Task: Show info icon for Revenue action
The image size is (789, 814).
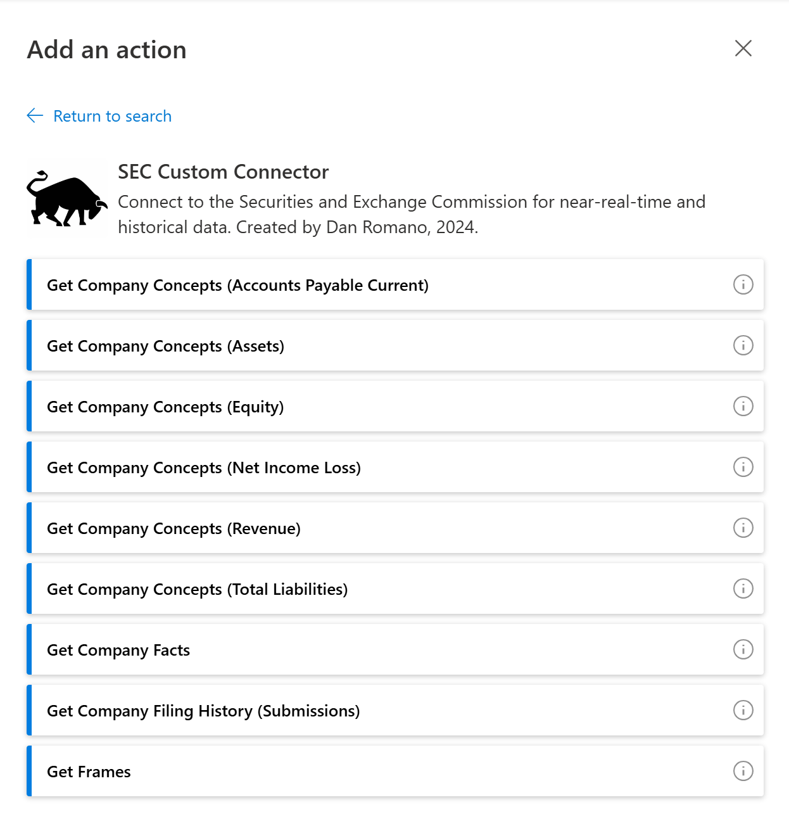Action: (x=743, y=528)
